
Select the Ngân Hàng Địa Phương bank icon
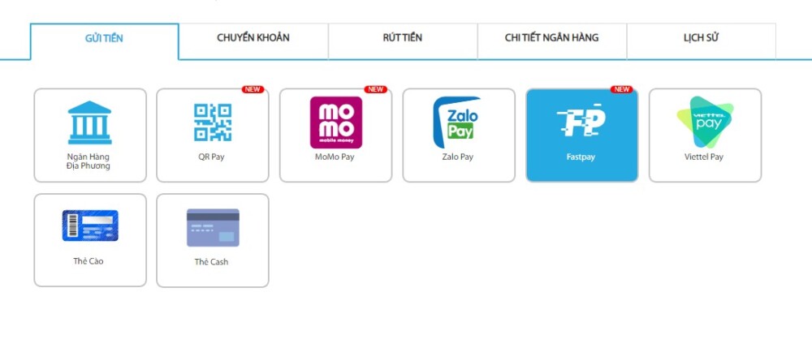pos(89,122)
